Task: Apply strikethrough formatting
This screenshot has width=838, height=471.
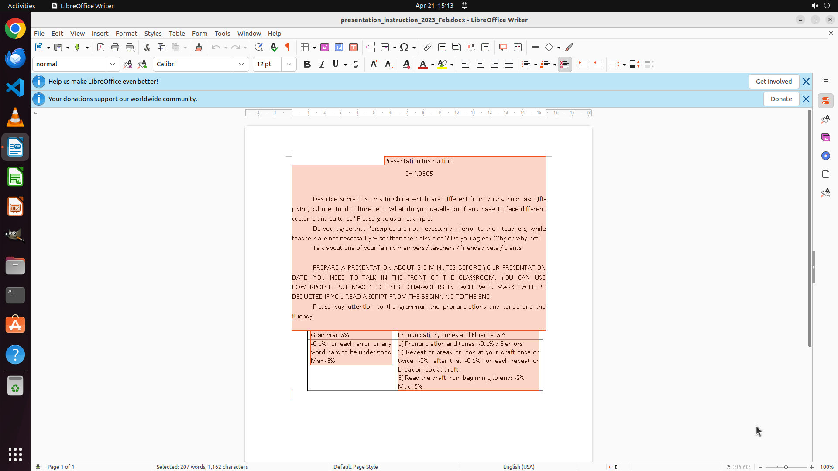Action: [356, 64]
